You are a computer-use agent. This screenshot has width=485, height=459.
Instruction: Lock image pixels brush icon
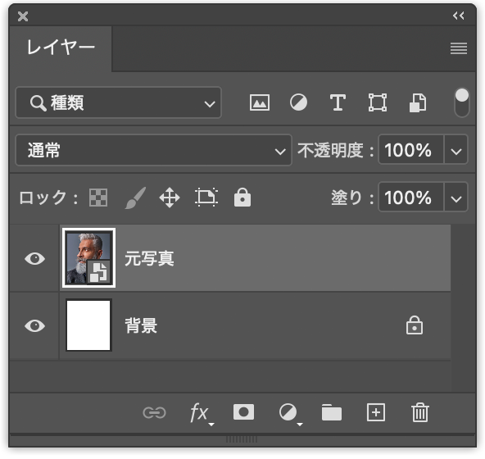[135, 198]
